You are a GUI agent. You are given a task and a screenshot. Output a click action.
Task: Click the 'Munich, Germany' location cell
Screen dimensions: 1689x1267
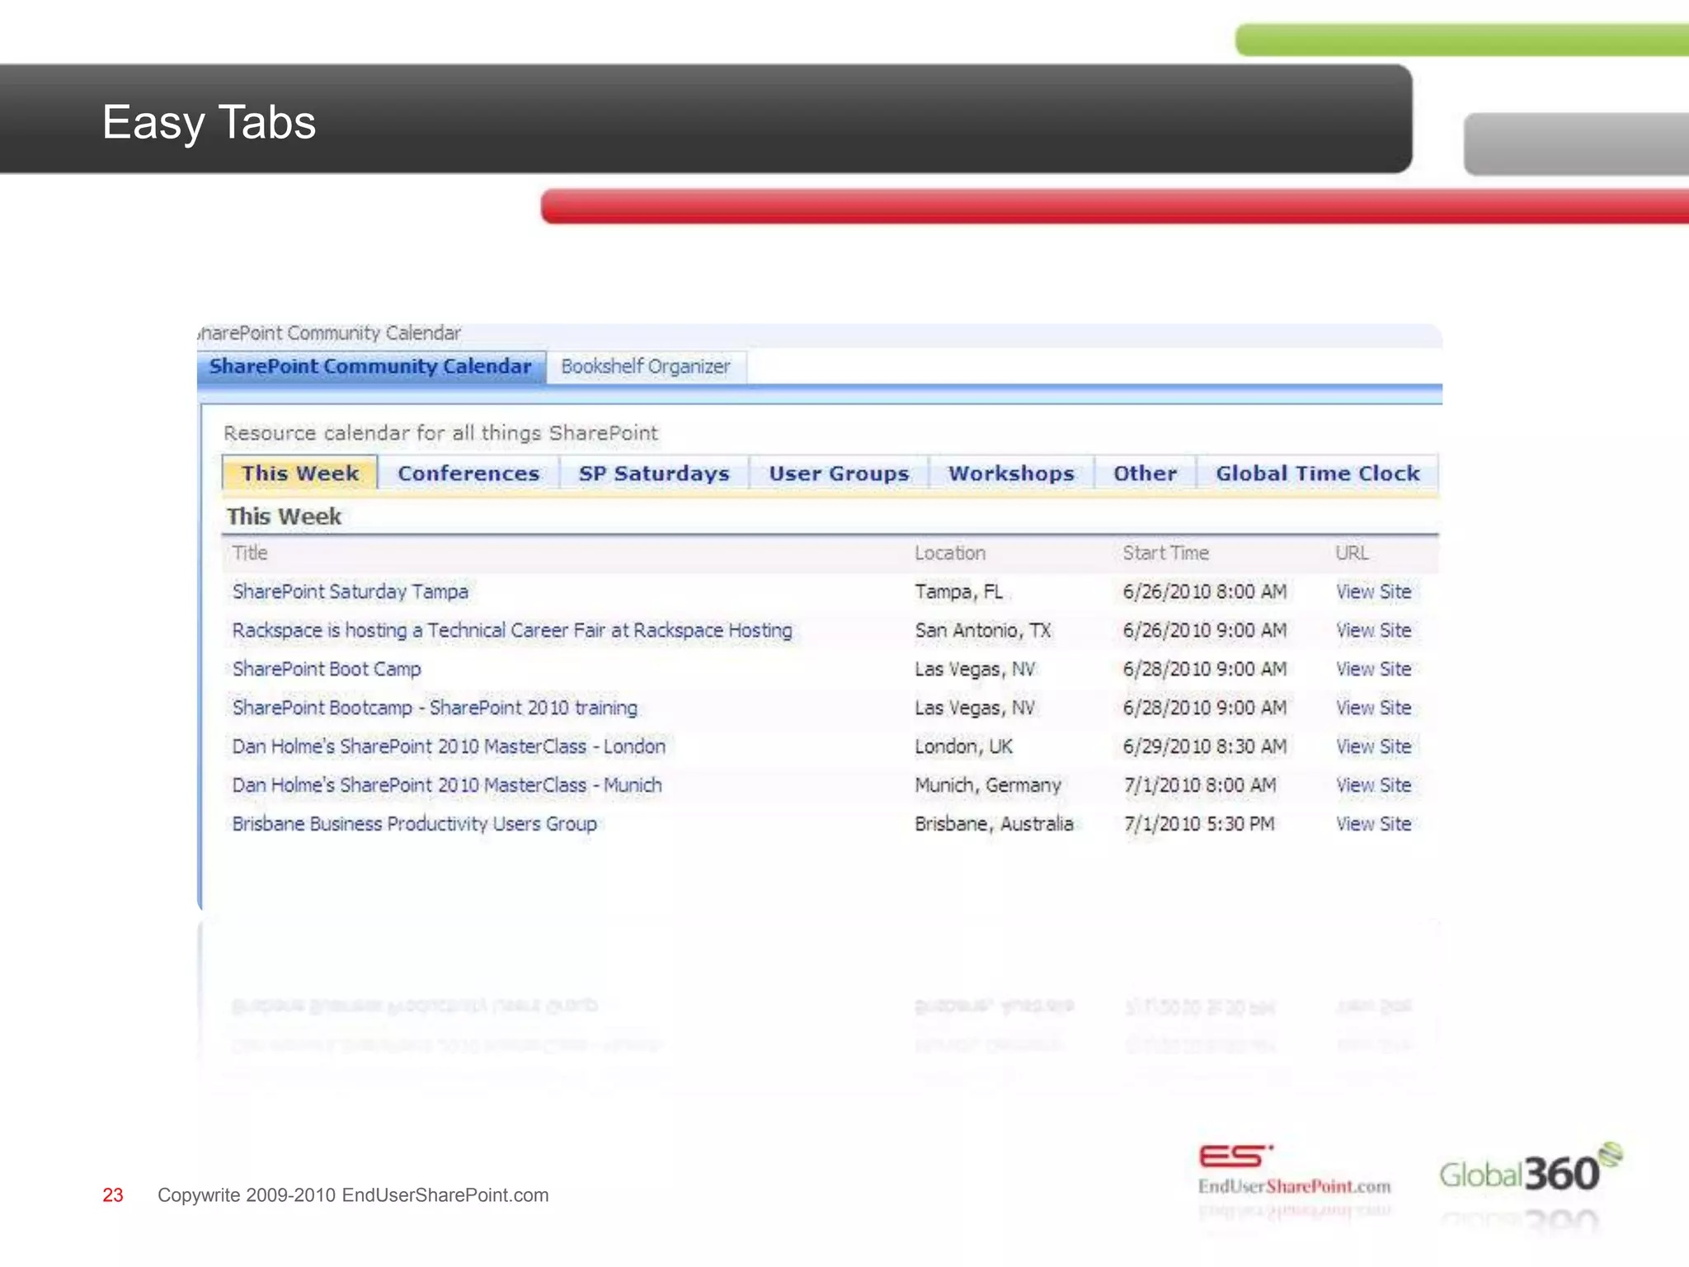(x=987, y=785)
